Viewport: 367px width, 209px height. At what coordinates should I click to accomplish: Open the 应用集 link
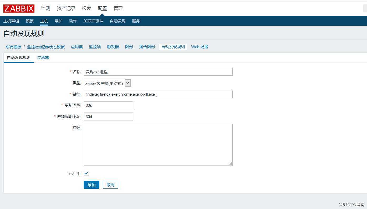click(77, 47)
